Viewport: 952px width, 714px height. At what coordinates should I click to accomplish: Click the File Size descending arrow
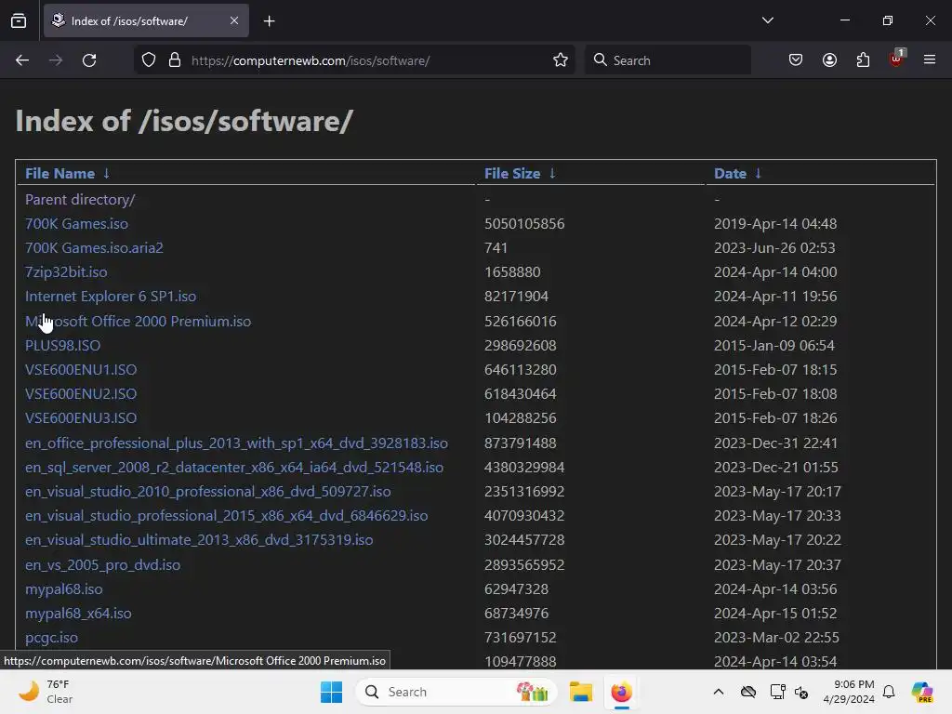point(552,174)
